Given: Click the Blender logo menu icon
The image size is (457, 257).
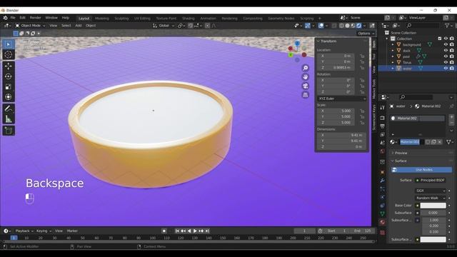Looking at the screenshot, I should click(5, 18).
